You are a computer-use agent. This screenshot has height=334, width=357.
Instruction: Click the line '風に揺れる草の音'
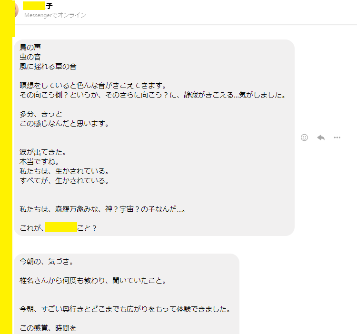48,67
